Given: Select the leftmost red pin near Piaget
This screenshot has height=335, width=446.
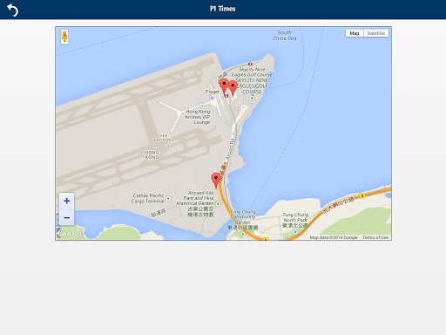Looking at the screenshot, I should point(224,85).
